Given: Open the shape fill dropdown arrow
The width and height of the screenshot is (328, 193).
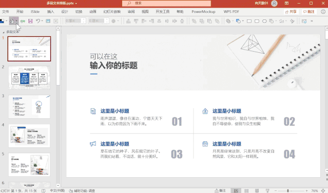Looking at the screenshot, I should (243, 21).
